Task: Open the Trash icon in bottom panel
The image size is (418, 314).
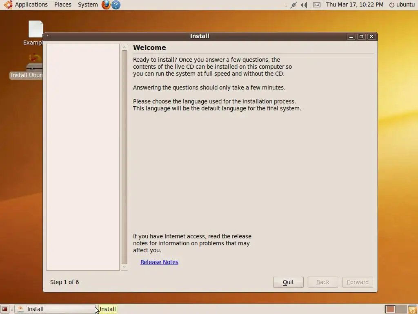Action: pos(413,309)
